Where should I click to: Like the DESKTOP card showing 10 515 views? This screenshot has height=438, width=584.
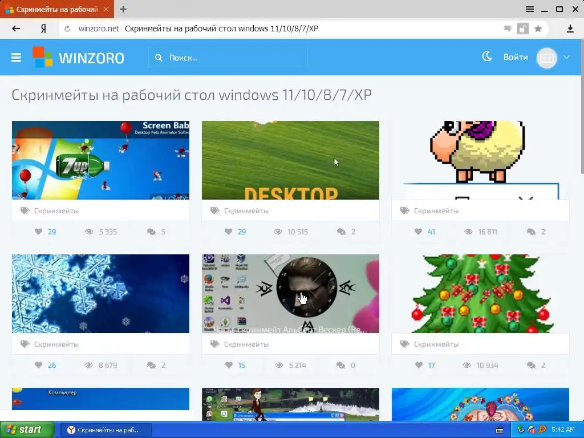pos(228,232)
